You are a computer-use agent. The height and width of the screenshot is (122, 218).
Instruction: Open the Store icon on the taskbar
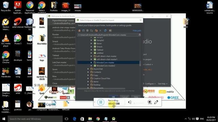(82, 119)
